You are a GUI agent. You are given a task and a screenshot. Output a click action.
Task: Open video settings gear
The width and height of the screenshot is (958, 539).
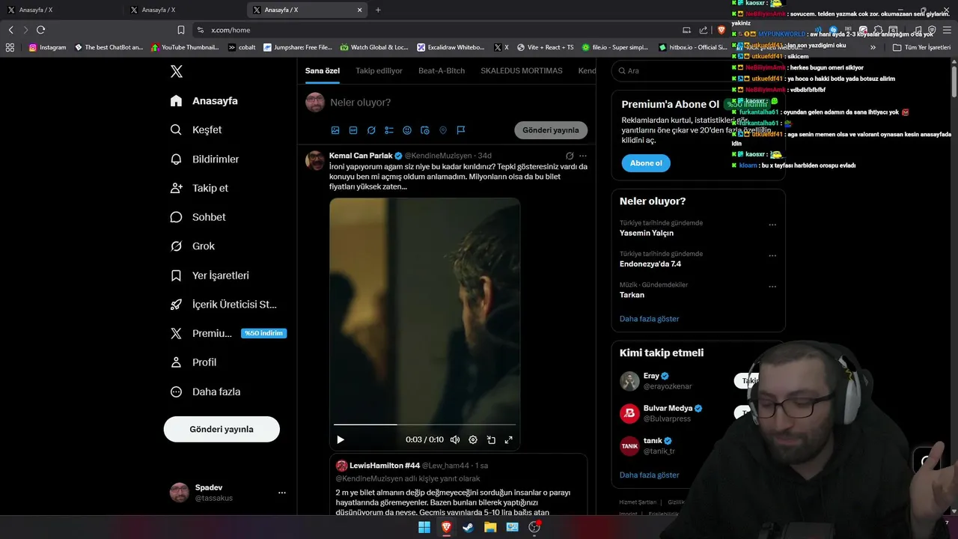[x=473, y=439]
